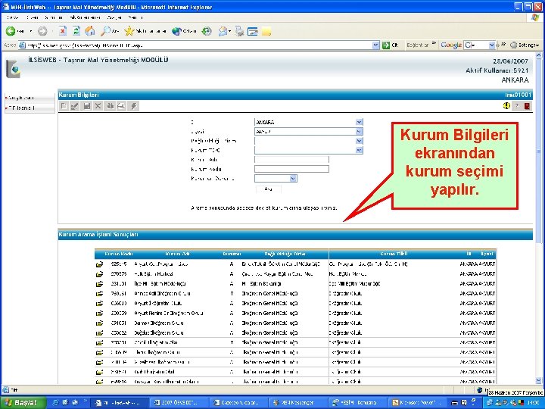Open the first menu in IE menu bar
Screen dimensions: 545x409
tap(13, 17)
